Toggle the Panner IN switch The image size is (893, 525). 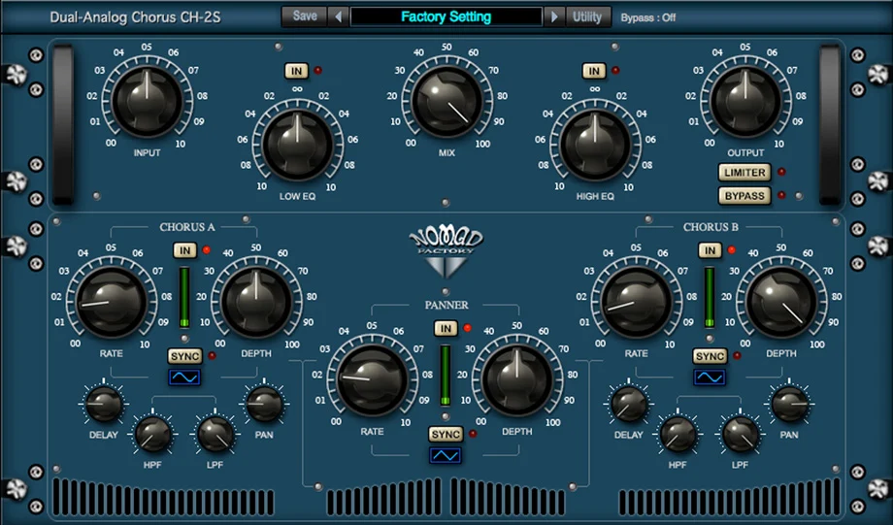[x=446, y=329]
